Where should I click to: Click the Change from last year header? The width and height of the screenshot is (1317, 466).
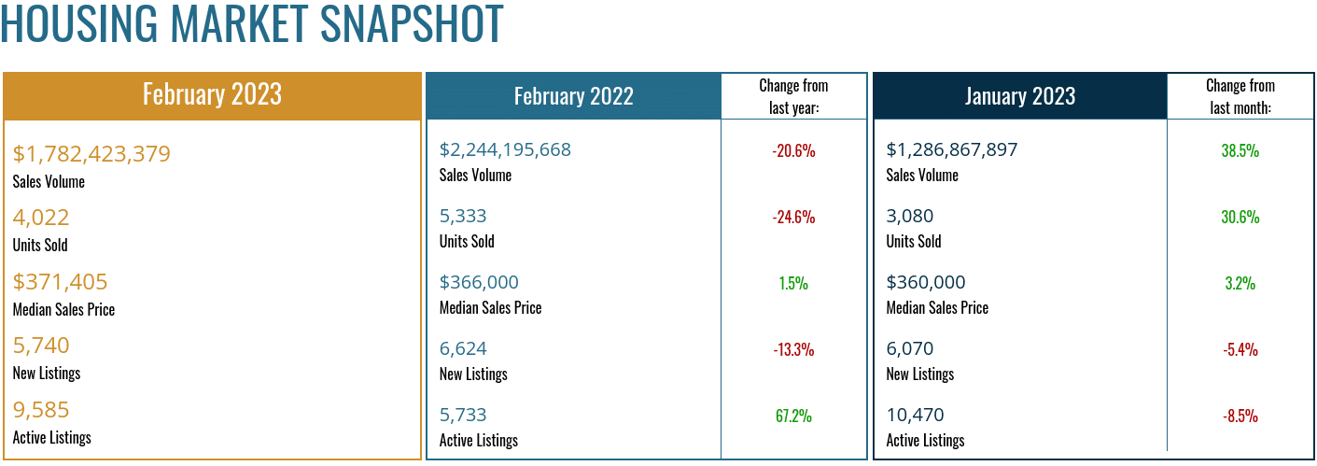[793, 96]
